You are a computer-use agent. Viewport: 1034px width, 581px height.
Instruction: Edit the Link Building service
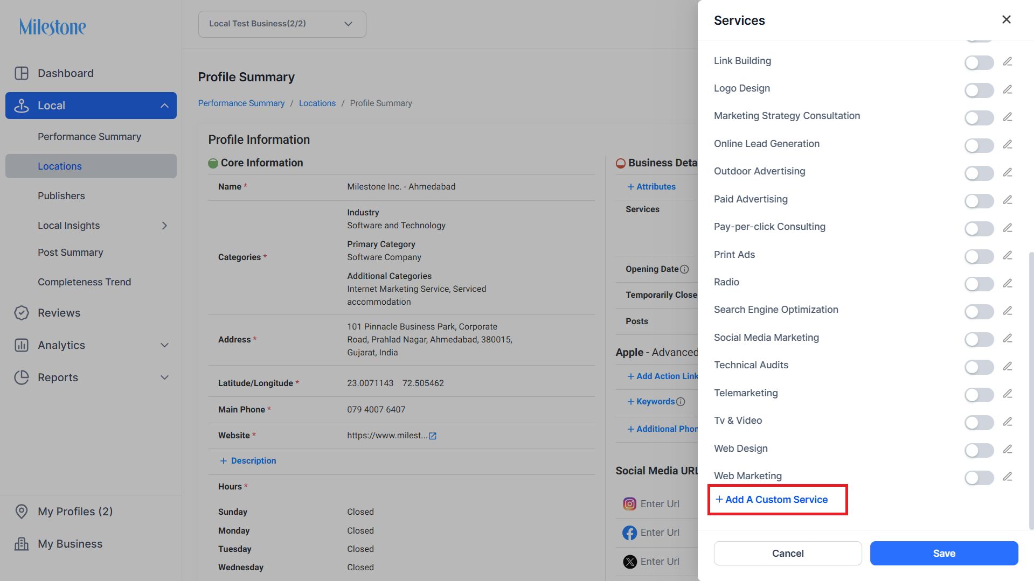(1007, 61)
